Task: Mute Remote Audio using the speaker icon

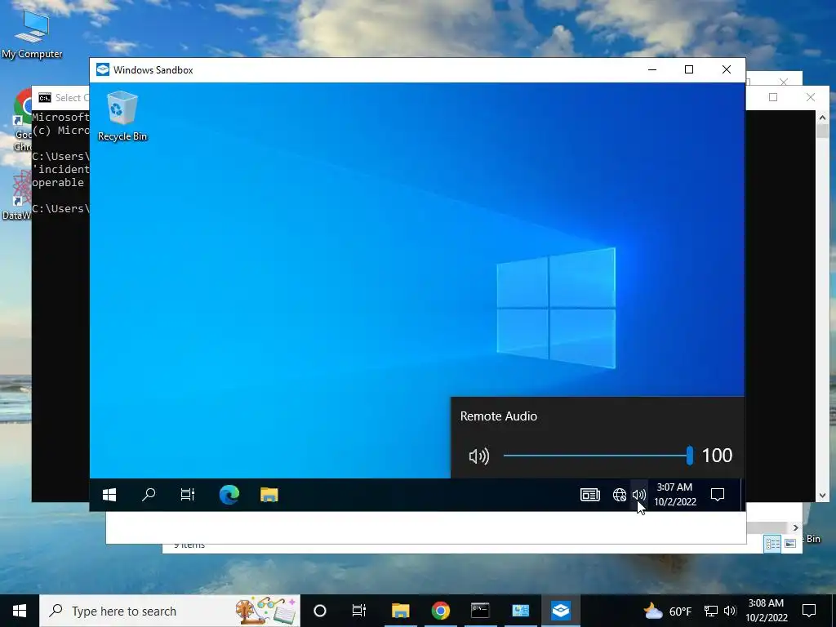Action: [478, 456]
